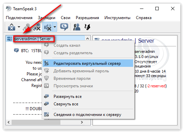Choose Создать разделитель context menu entry

88,53
